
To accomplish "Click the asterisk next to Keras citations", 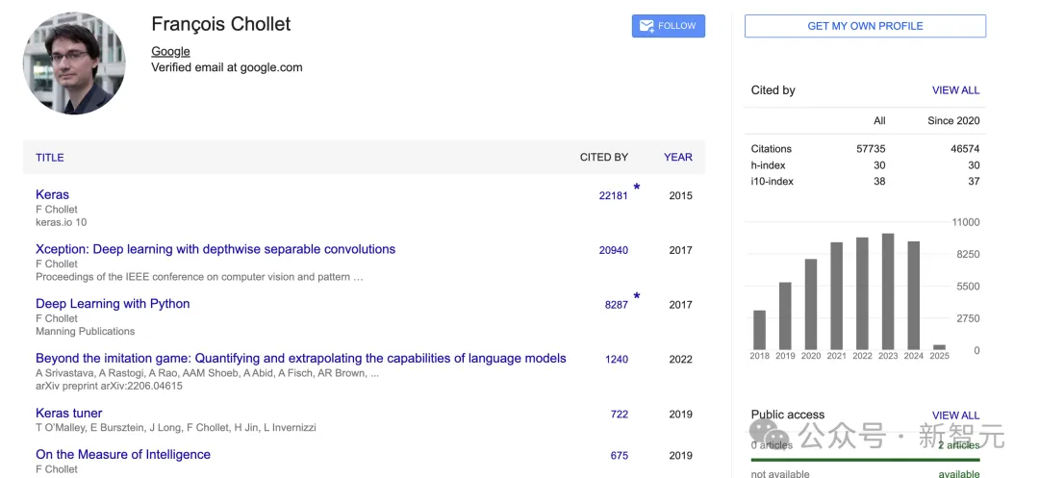I will point(637,188).
